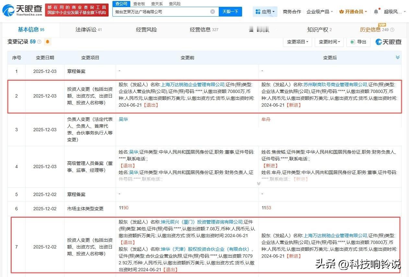Switch to the 查公司 search tab
This screenshot has height=277, width=409.
click(121, 4)
